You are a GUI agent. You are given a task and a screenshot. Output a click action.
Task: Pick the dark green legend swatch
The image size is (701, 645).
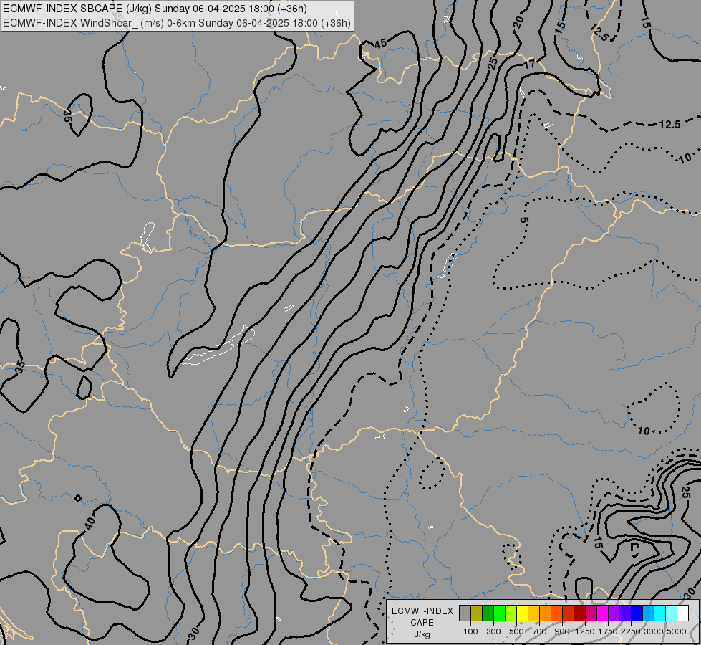point(488,613)
